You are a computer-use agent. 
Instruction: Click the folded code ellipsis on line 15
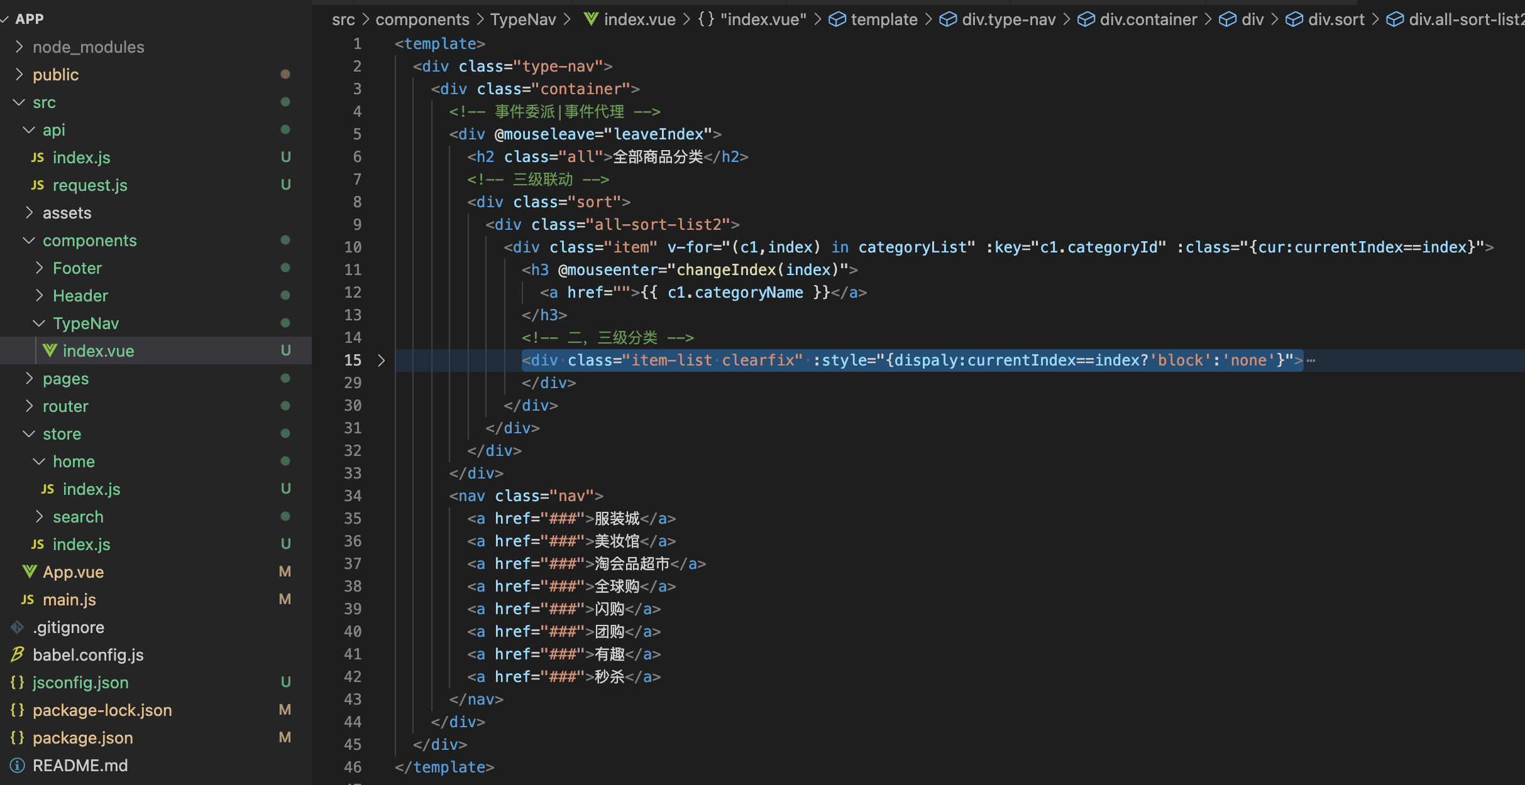pyautogui.click(x=1311, y=360)
